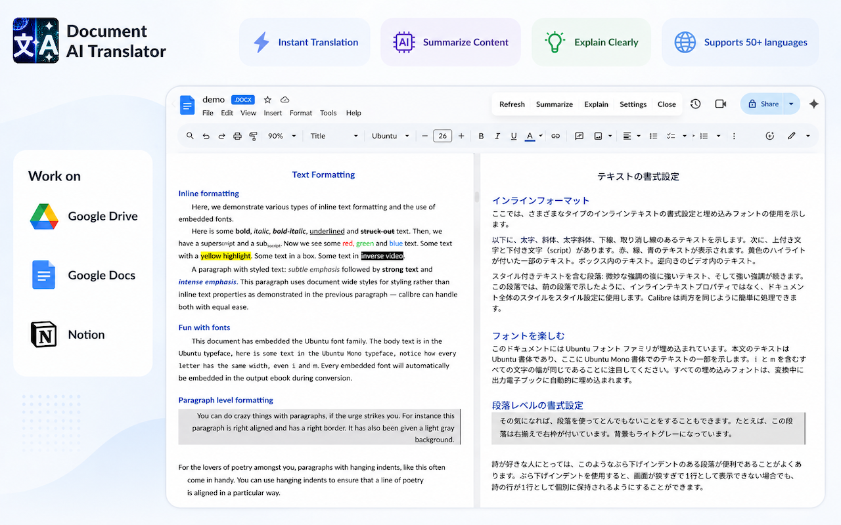The height and width of the screenshot is (525, 841).
Task: Apply a checklist
Action: pyautogui.click(x=671, y=136)
